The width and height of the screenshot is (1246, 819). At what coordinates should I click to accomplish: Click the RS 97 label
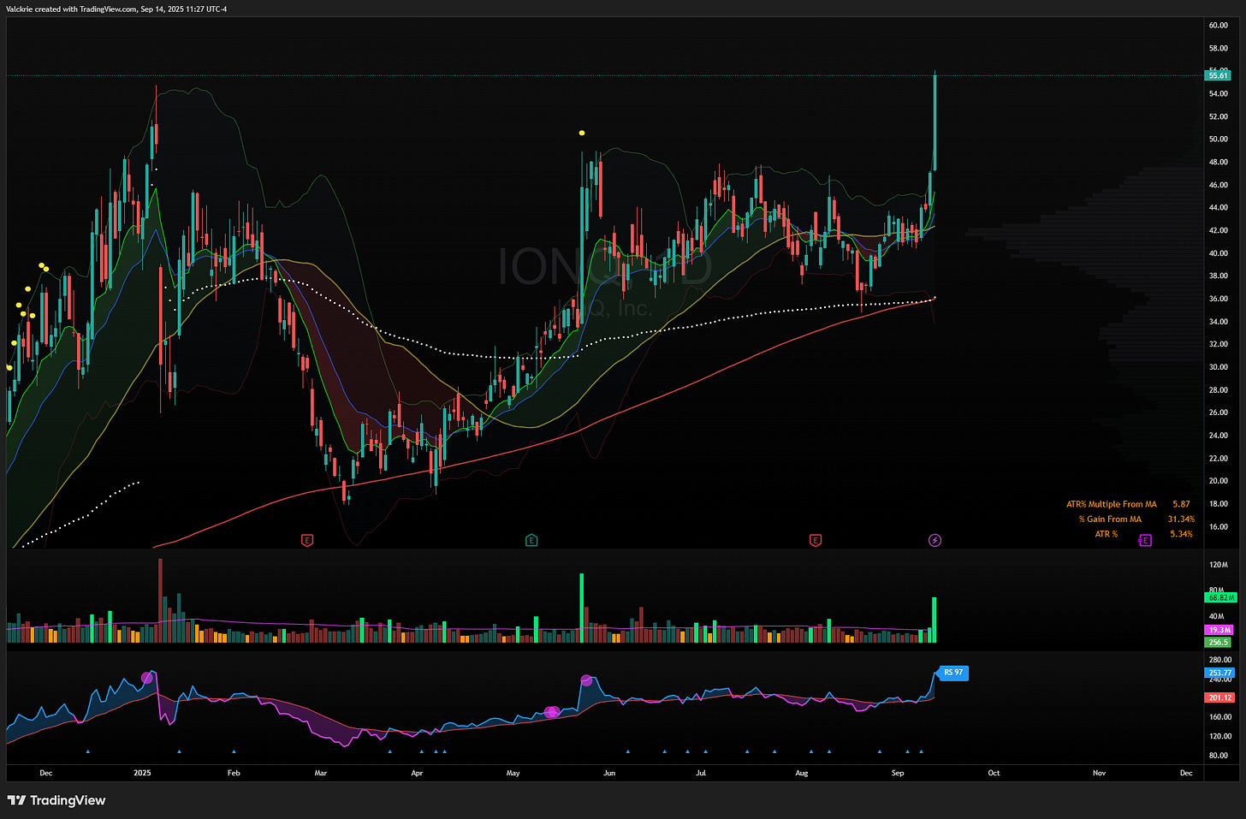pyautogui.click(x=952, y=673)
